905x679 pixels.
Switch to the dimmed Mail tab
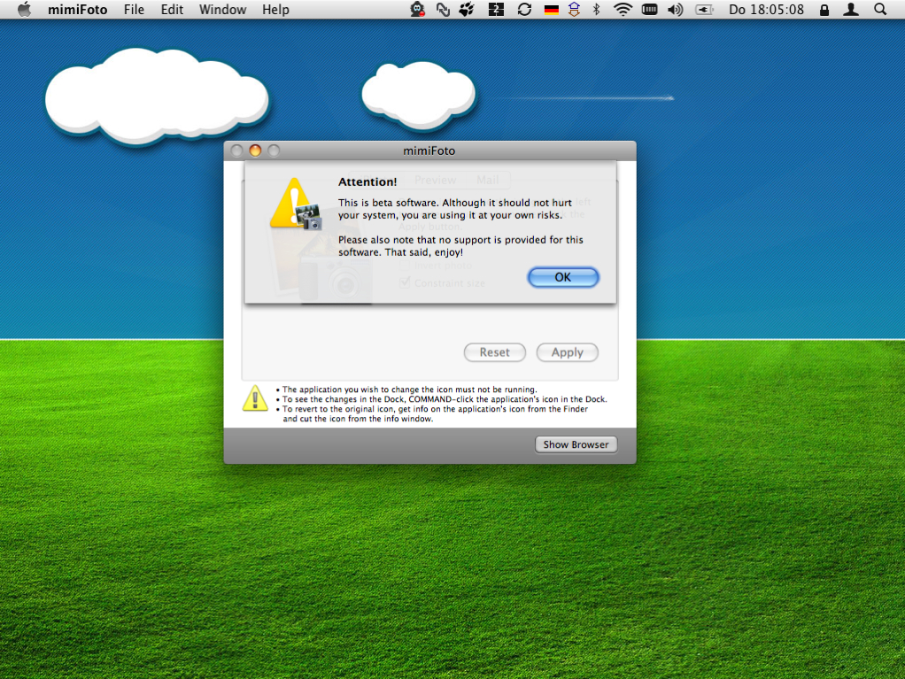(x=488, y=180)
